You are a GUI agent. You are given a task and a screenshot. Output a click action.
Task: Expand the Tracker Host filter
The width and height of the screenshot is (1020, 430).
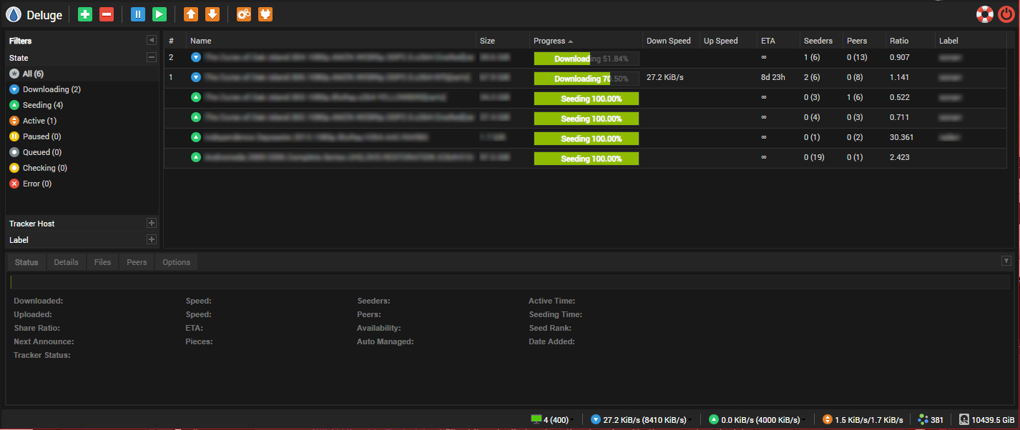[x=151, y=224]
